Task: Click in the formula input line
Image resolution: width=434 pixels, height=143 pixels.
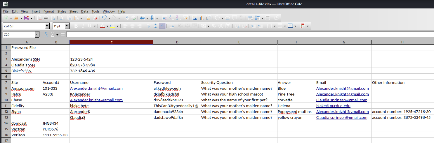Action: (248, 35)
